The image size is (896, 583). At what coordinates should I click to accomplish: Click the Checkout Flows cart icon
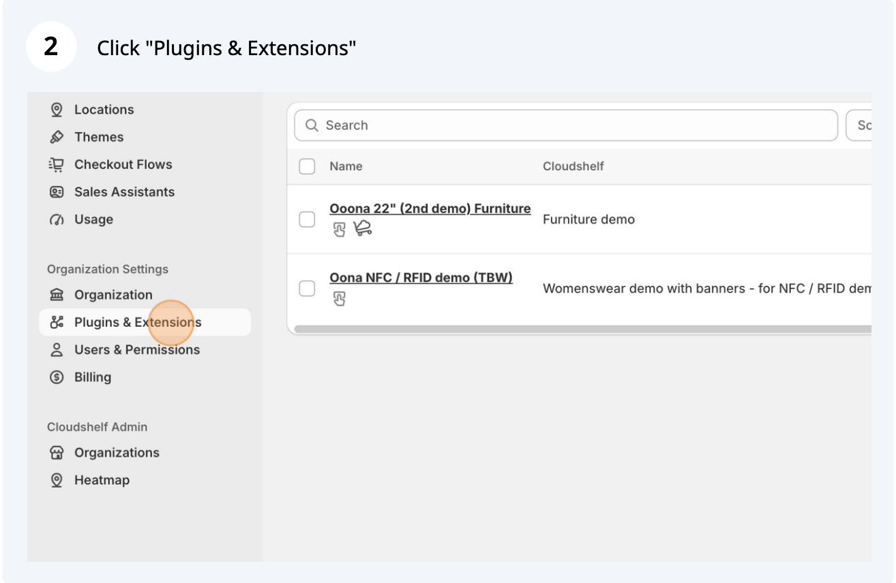57,164
